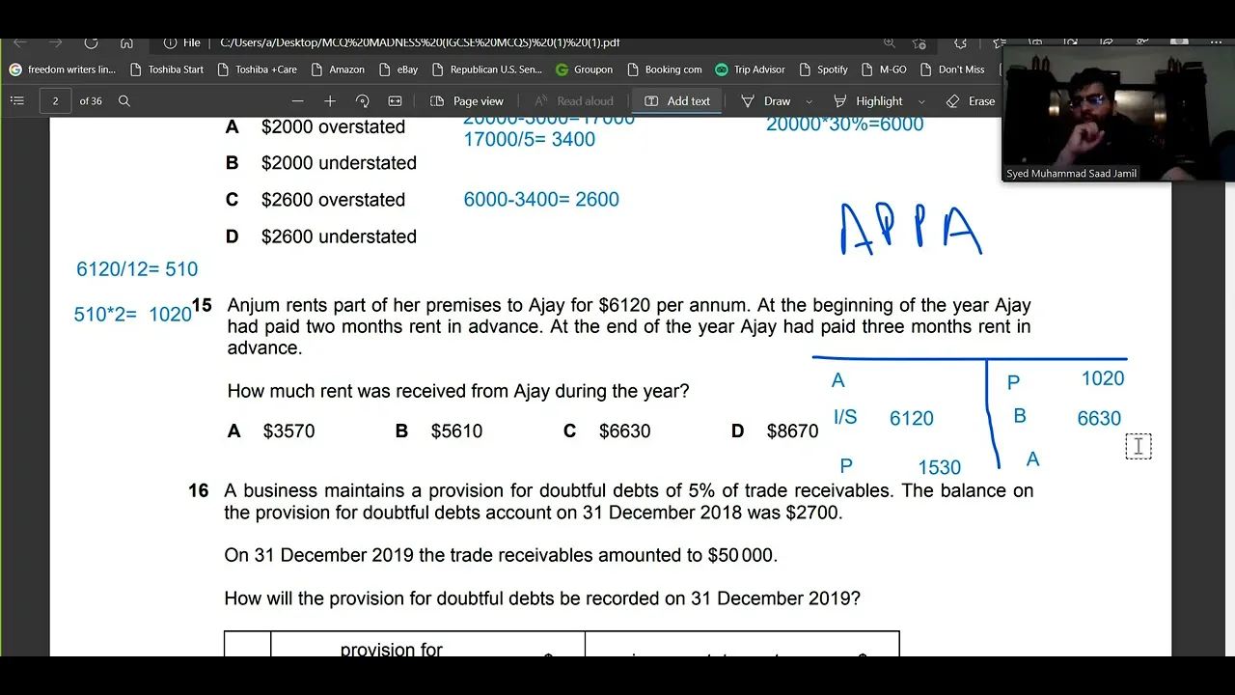
Task: Click answer option '$2600 overstated'
Action: coord(333,200)
